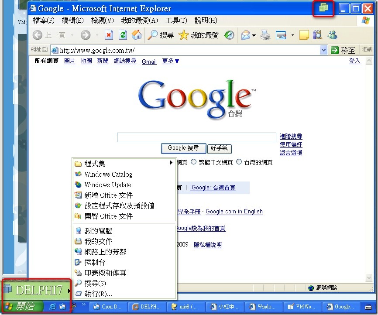Screen dimensions: 378x315
Task: Click the Show Desktop quick launch icon
Action: (62, 307)
